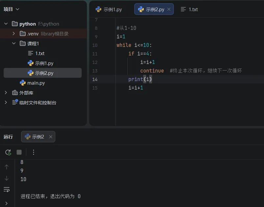Click the main.py Python file icon
The image size is (264, 207).
point(23,83)
